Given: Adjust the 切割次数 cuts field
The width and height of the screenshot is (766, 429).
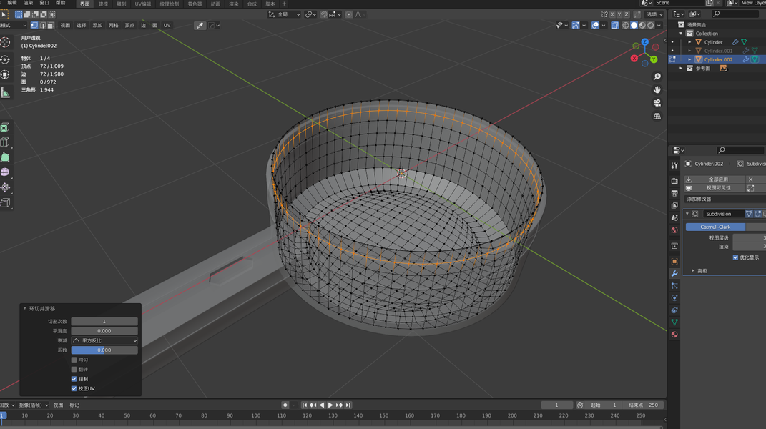Looking at the screenshot, I should click(x=104, y=322).
